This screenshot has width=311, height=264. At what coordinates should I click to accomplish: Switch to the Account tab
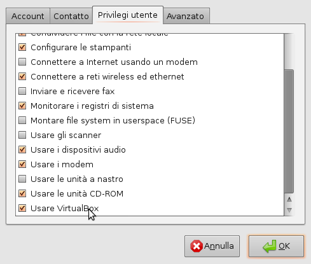pos(28,16)
